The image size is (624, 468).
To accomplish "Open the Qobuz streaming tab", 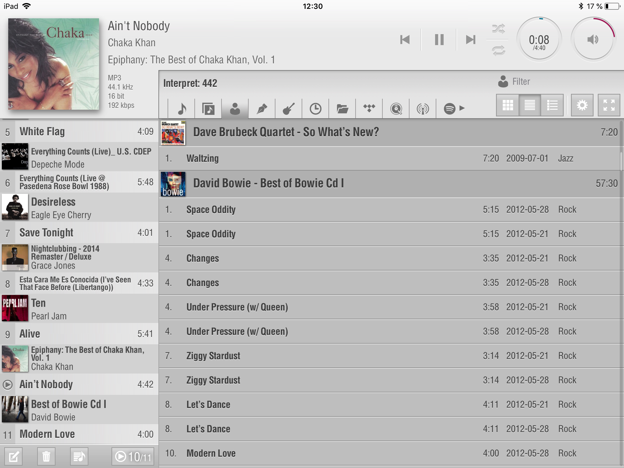I will (x=396, y=108).
